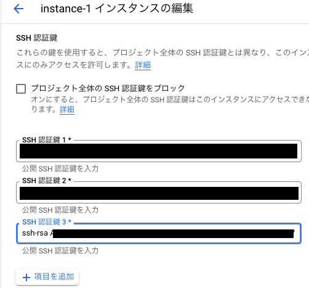Enable the project-wide SSH key block checkbox
The width and height of the screenshot is (309, 288).
click(21, 89)
